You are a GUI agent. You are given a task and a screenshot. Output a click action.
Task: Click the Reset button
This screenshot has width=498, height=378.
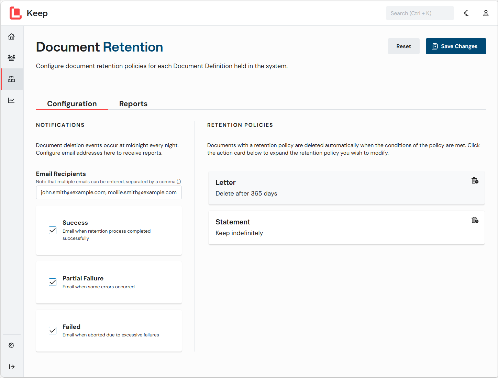[x=403, y=46]
